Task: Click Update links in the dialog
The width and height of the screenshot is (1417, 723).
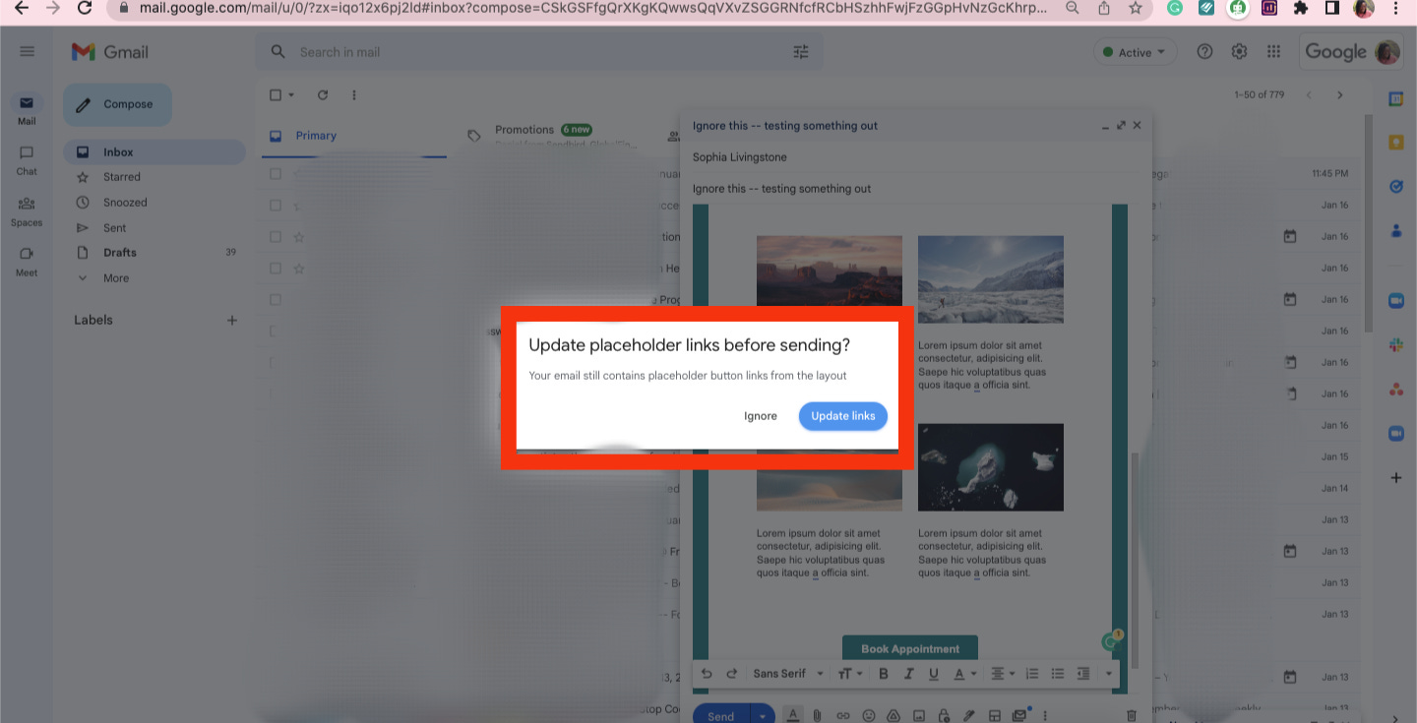Action: 843,416
